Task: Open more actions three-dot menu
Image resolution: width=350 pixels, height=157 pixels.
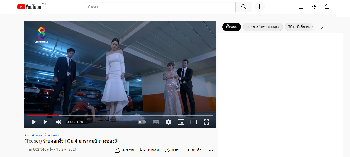Action: [x=211, y=150]
